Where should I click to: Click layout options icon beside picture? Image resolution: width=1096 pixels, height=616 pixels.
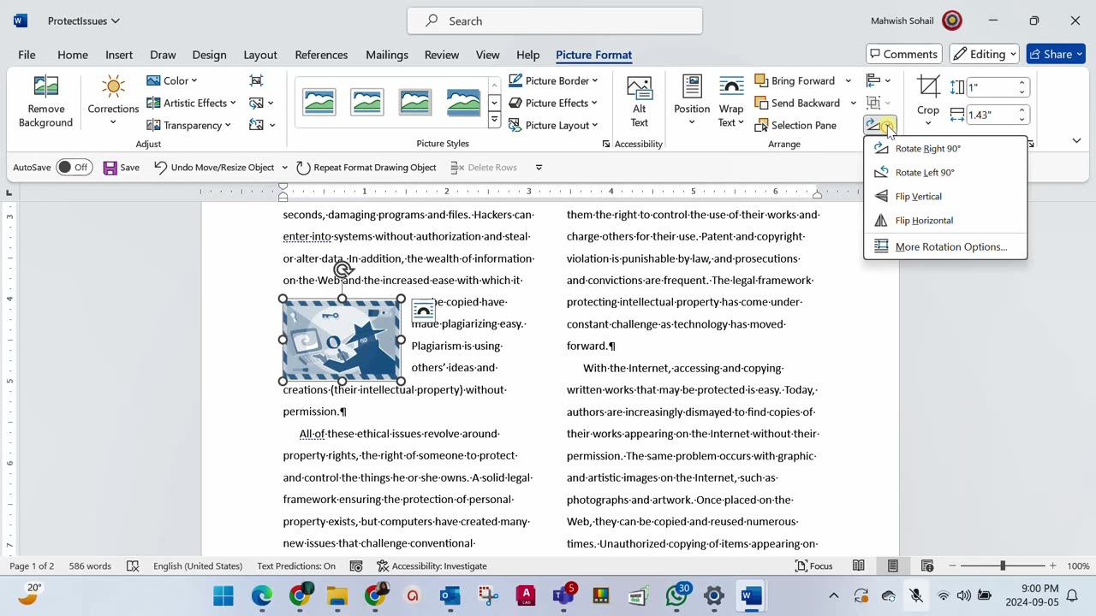tap(423, 310)
